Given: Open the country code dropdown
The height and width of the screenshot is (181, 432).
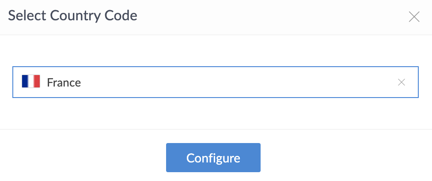Looking at the screenshot, I should [x=221, y=82].
